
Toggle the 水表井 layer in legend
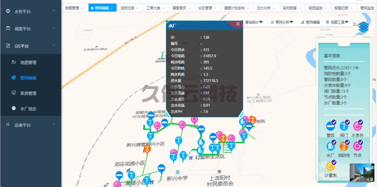tap(357, 126)
